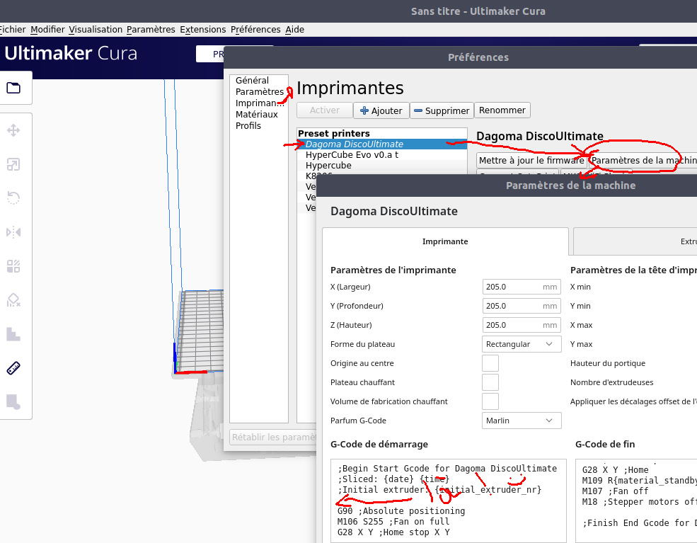The height and width of the screenshot is (543, 697).
Task: Open the Visualisation menu
Action: [x=96, y=29]
